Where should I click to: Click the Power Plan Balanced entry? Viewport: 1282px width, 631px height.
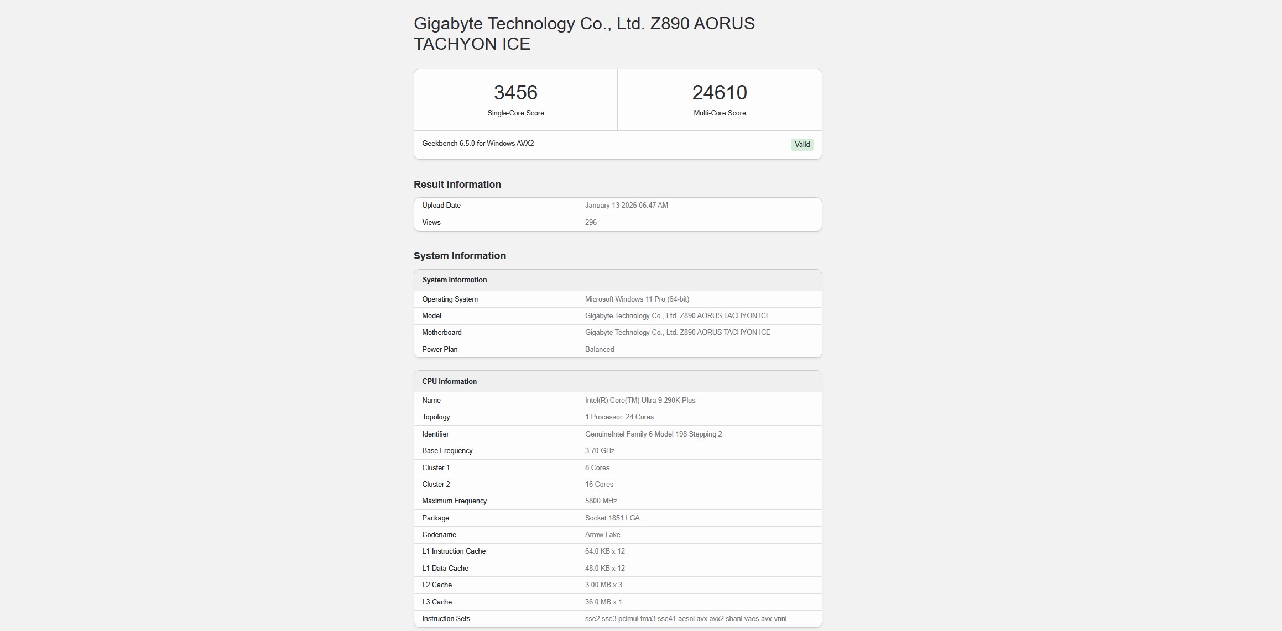(600, 349)
